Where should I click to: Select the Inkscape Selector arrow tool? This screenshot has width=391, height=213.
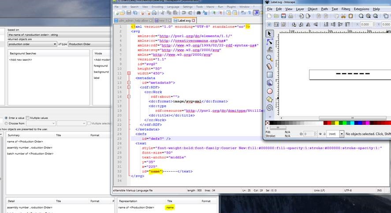point(269,33)
